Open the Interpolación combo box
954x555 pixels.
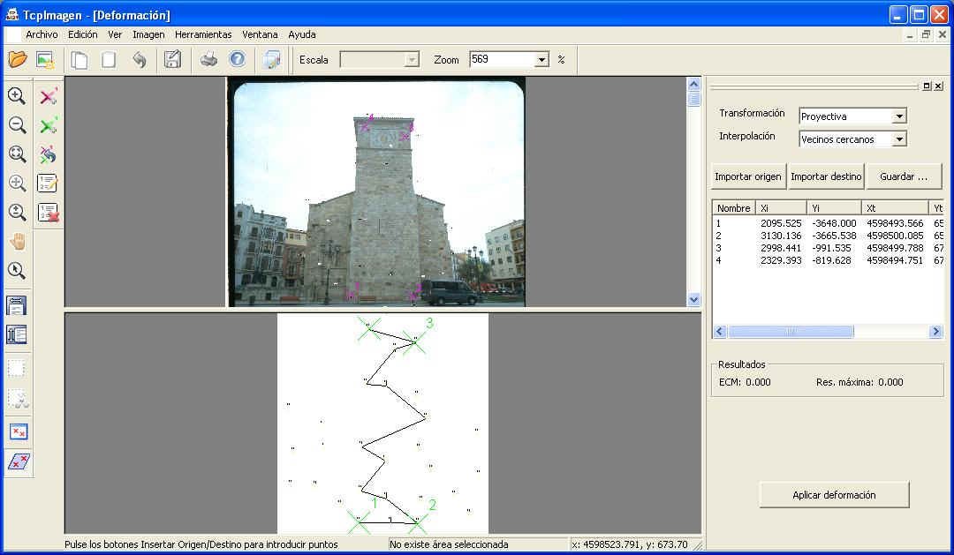point(898,139)
